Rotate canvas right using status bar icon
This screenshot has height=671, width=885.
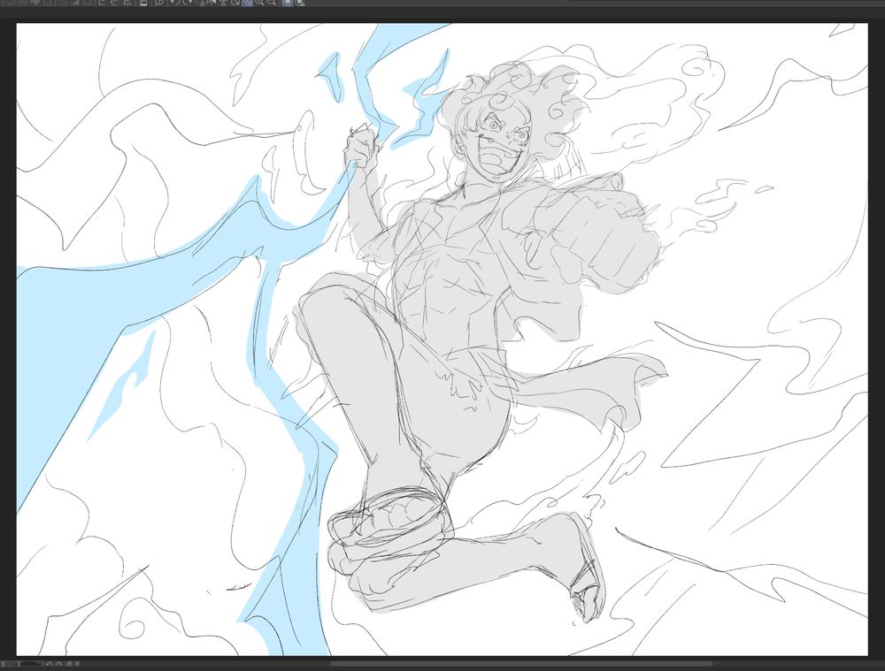click(58, 664)
